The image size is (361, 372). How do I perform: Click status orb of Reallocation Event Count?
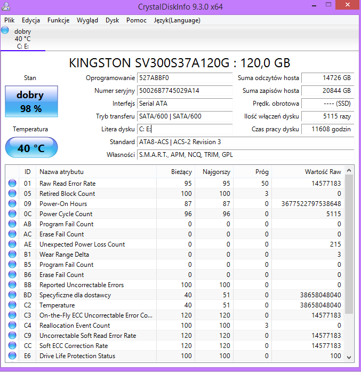[12, 325]
